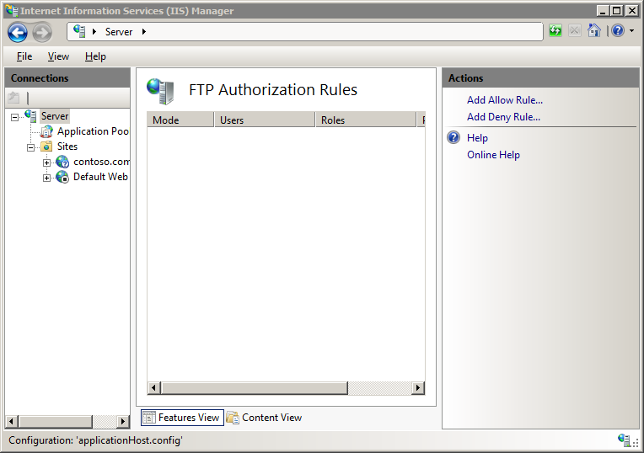Click the Back navigation arrow button

tap(18, 32)
